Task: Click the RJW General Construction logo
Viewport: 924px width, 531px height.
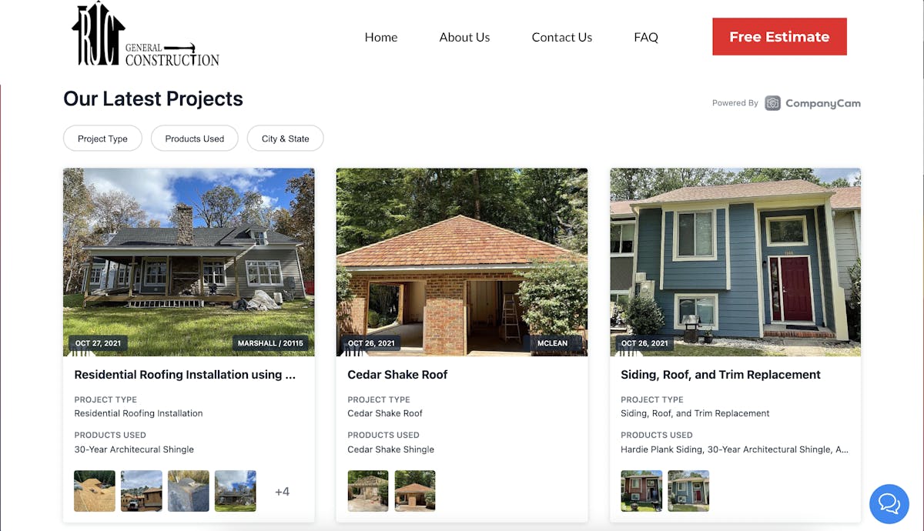Action: pyautogui.click(x=146, y=35)
